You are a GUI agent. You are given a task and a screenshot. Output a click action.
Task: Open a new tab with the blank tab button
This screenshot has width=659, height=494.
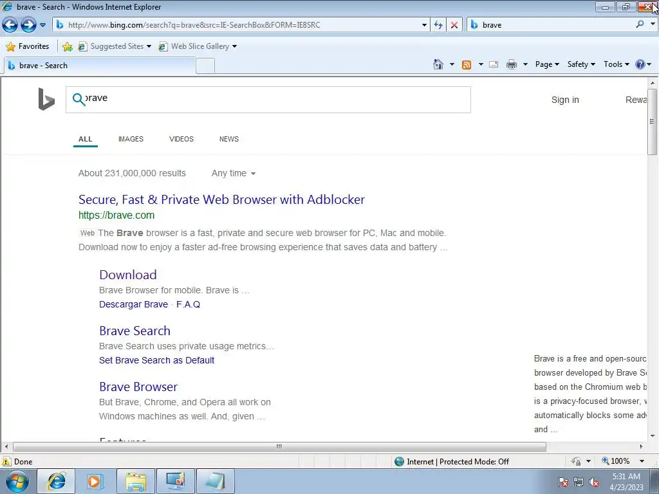tap(205, 66)
